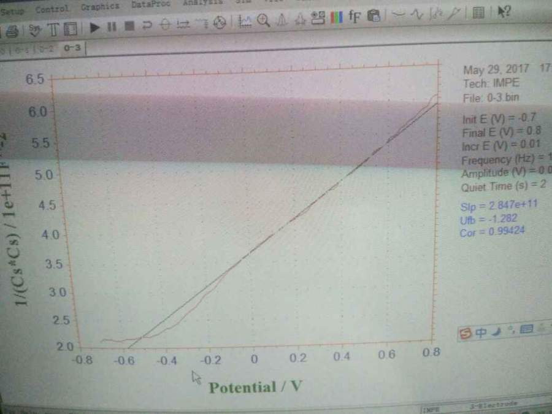The image size is (552, 414).
Task: Open the Cell control icon
Action: point(220,23)
